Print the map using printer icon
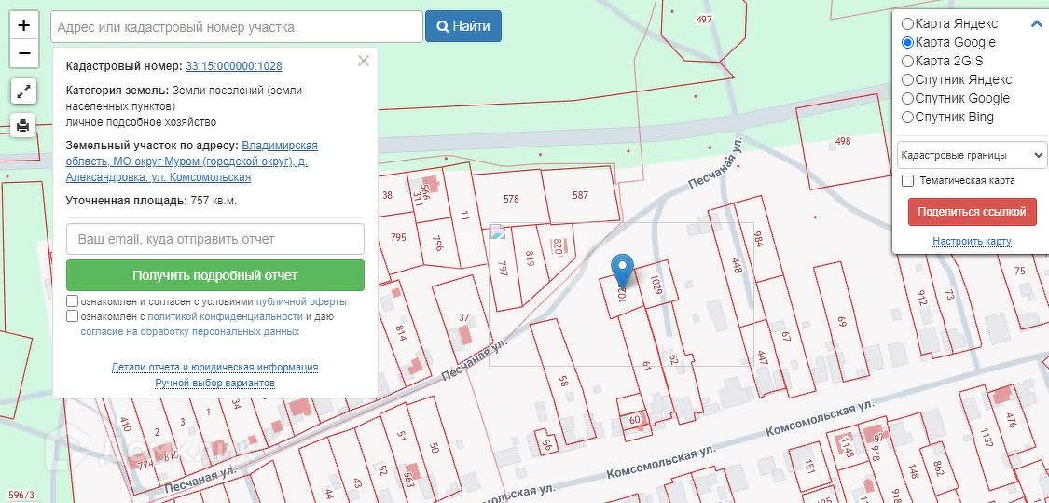The height and width of the screenshot is (503, 1049). 23,124
